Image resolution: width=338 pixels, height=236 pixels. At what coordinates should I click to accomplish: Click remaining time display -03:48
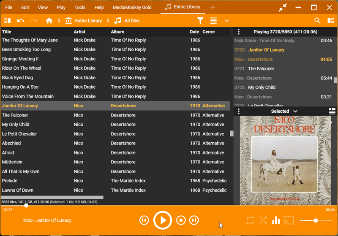pos(330,210)
